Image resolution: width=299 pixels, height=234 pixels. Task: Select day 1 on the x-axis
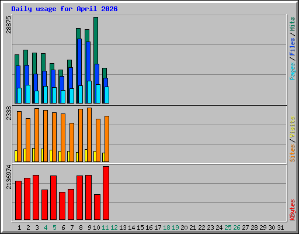(19, 228)
